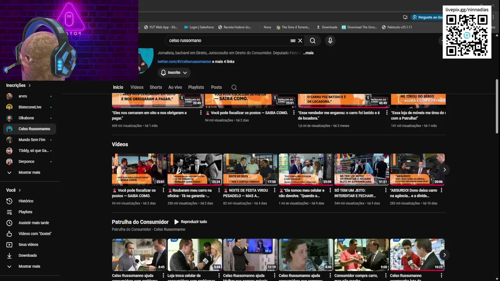Screen dimensions: 500x281
Task: Switch to the Vídeos tab
Action: tap(137, 87)
